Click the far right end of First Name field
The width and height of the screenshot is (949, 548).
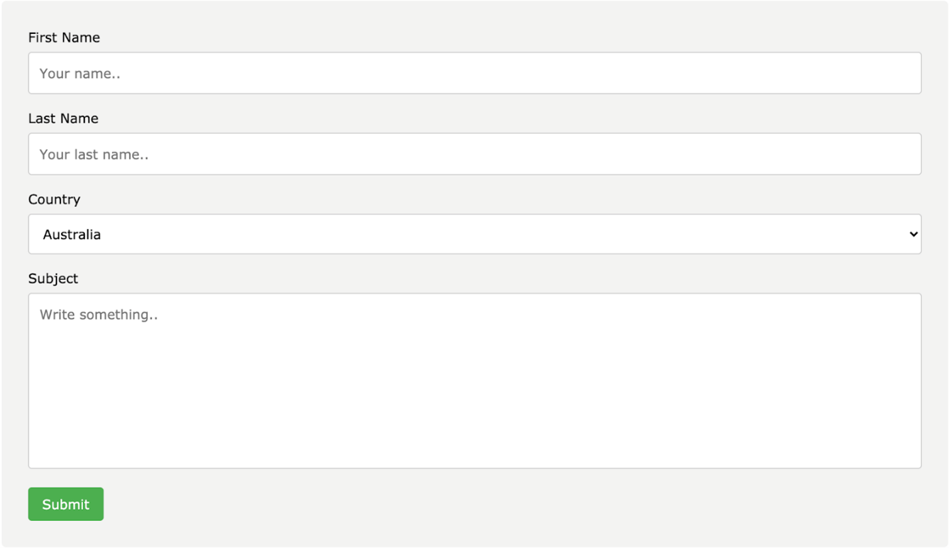click(909, 73)
